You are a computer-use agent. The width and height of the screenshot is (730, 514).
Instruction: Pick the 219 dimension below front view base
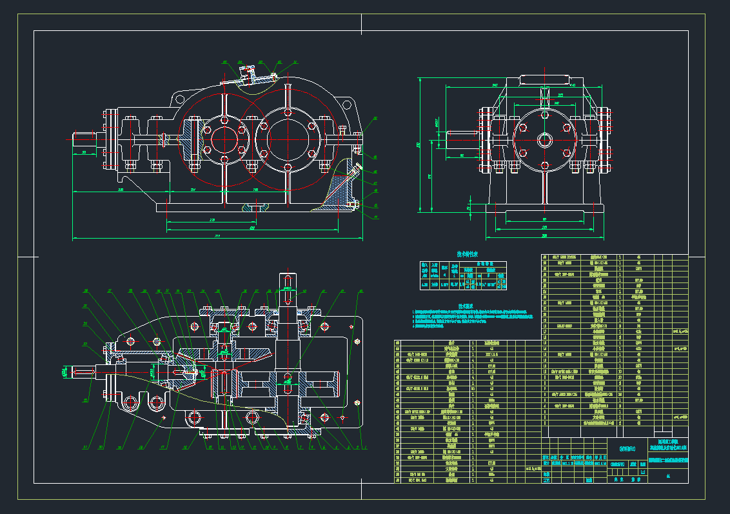213,220
